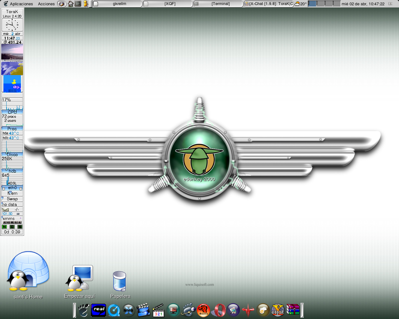Toggle the C indicator in gkrellm
The width and height of the screenshot is (399, 319).
pyautogui.click(x=12, y=227)
